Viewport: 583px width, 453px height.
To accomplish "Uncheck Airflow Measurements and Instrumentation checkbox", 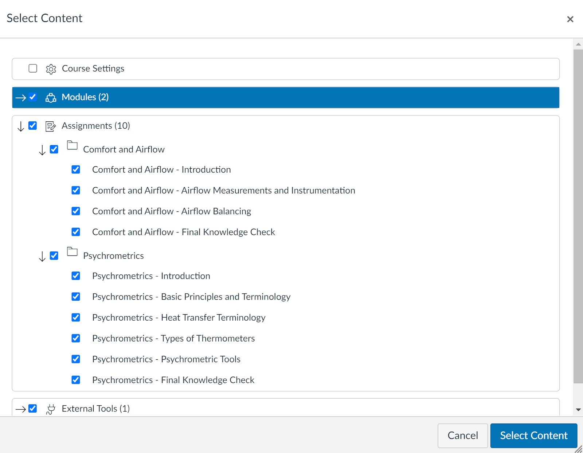I will tap(76, 190).
